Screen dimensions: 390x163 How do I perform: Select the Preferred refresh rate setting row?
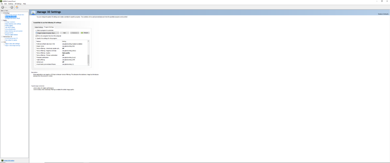click(62, 44)
